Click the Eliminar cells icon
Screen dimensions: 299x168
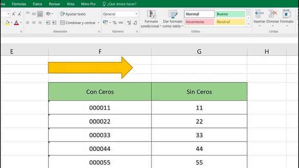pyautogui.click(x=273, y=14)
